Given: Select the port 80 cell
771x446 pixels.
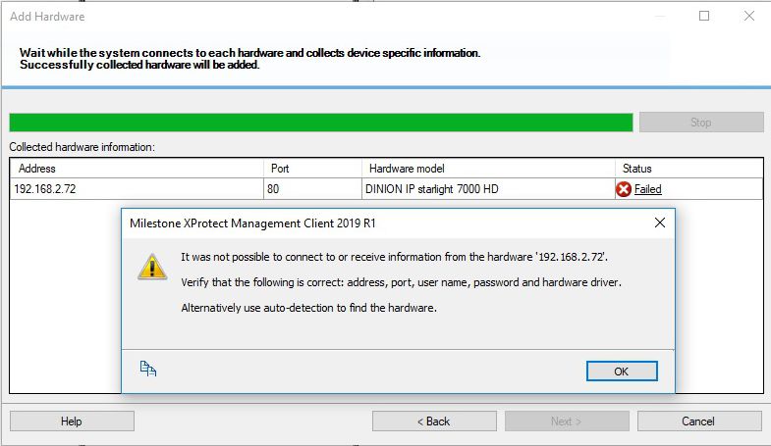Looking at the screenshot, I should [x=312, y=189].
